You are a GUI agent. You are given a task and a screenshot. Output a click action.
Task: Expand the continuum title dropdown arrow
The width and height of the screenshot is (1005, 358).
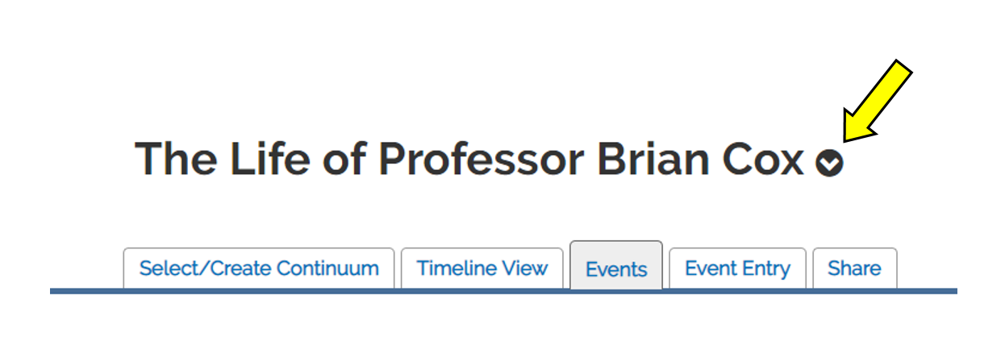(x=829, y=164)
